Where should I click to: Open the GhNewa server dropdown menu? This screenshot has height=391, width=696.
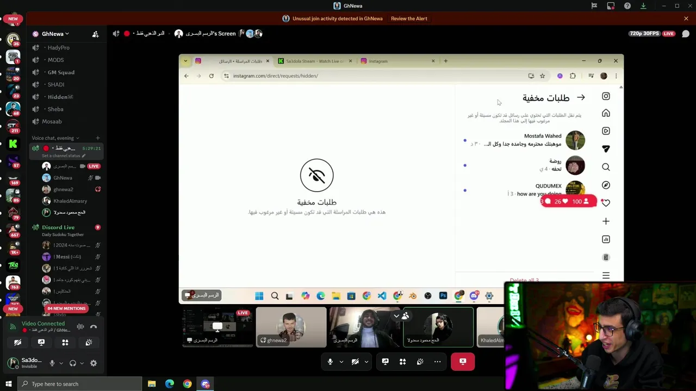point(56,34)
